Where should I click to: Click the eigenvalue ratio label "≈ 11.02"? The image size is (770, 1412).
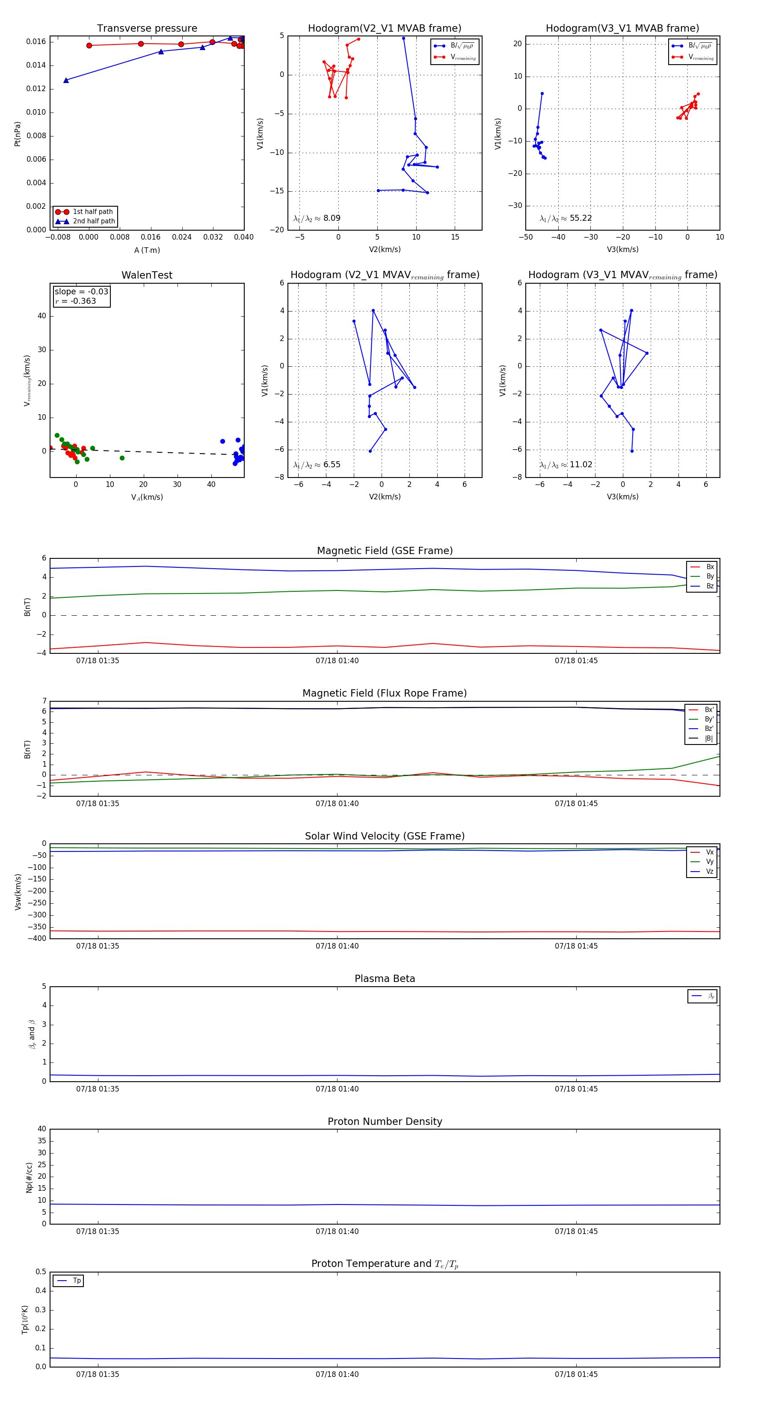[x=566, y=465]
